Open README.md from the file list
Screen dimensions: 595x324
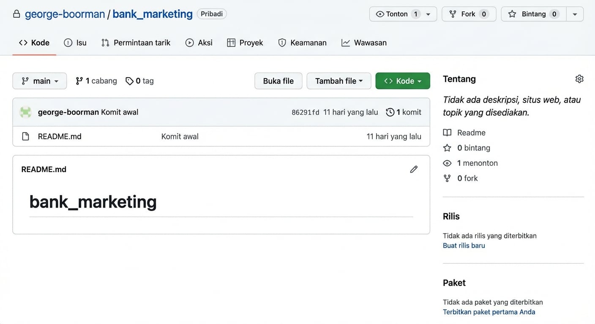pos(60,137)
